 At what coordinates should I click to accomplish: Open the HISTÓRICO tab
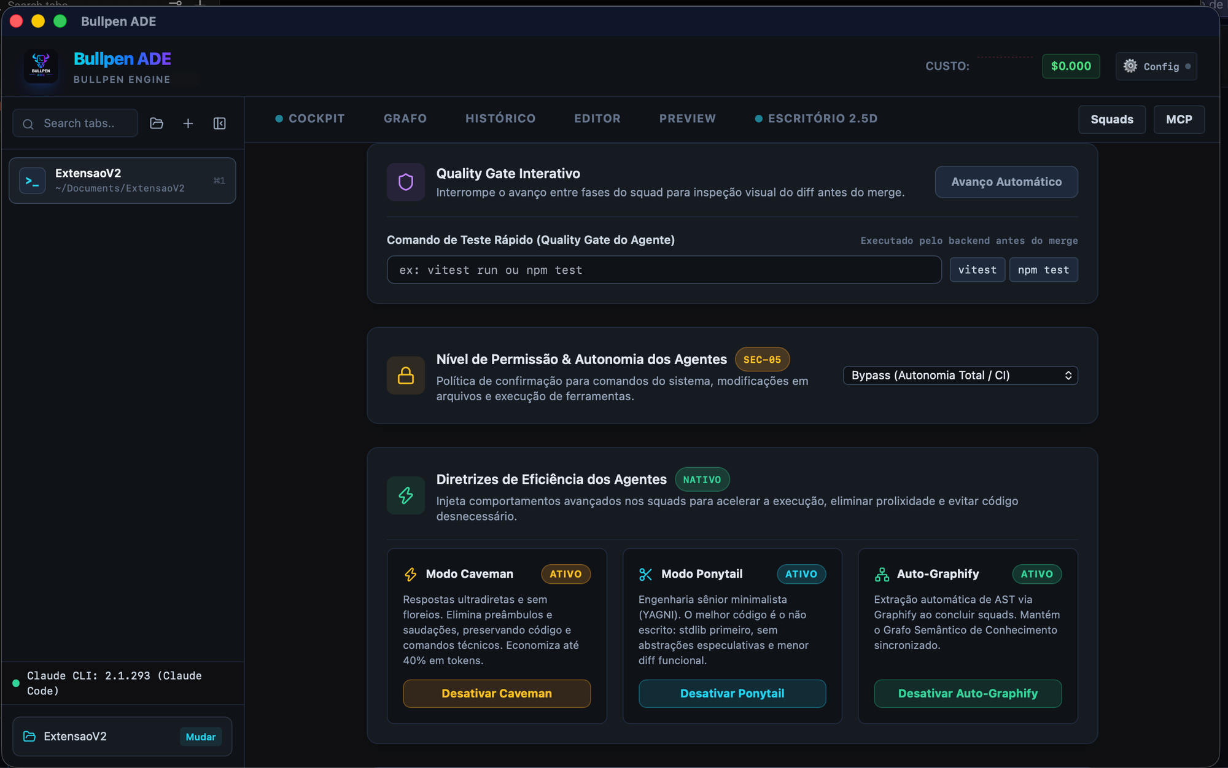point(500,118)
